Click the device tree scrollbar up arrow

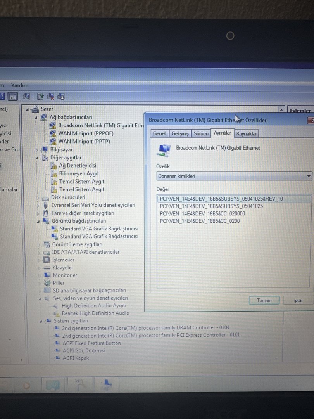click(x=281, y=110)
